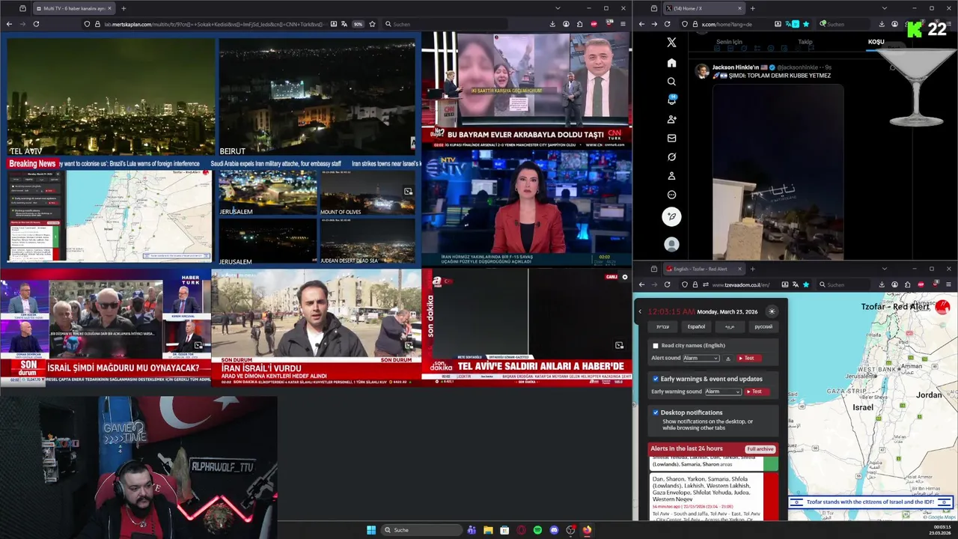Select the Multi TV browser tab

73,8
